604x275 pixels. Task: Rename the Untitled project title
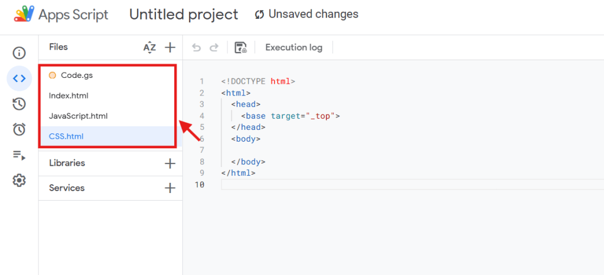(184, 14)
